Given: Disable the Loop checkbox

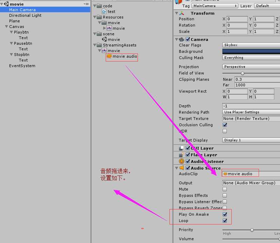Looking at the screenshot, I should (x=225, y=221).
